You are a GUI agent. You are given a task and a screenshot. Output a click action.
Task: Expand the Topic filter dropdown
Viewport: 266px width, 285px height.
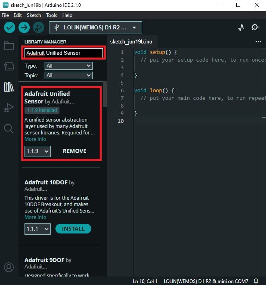pos(69,75)
